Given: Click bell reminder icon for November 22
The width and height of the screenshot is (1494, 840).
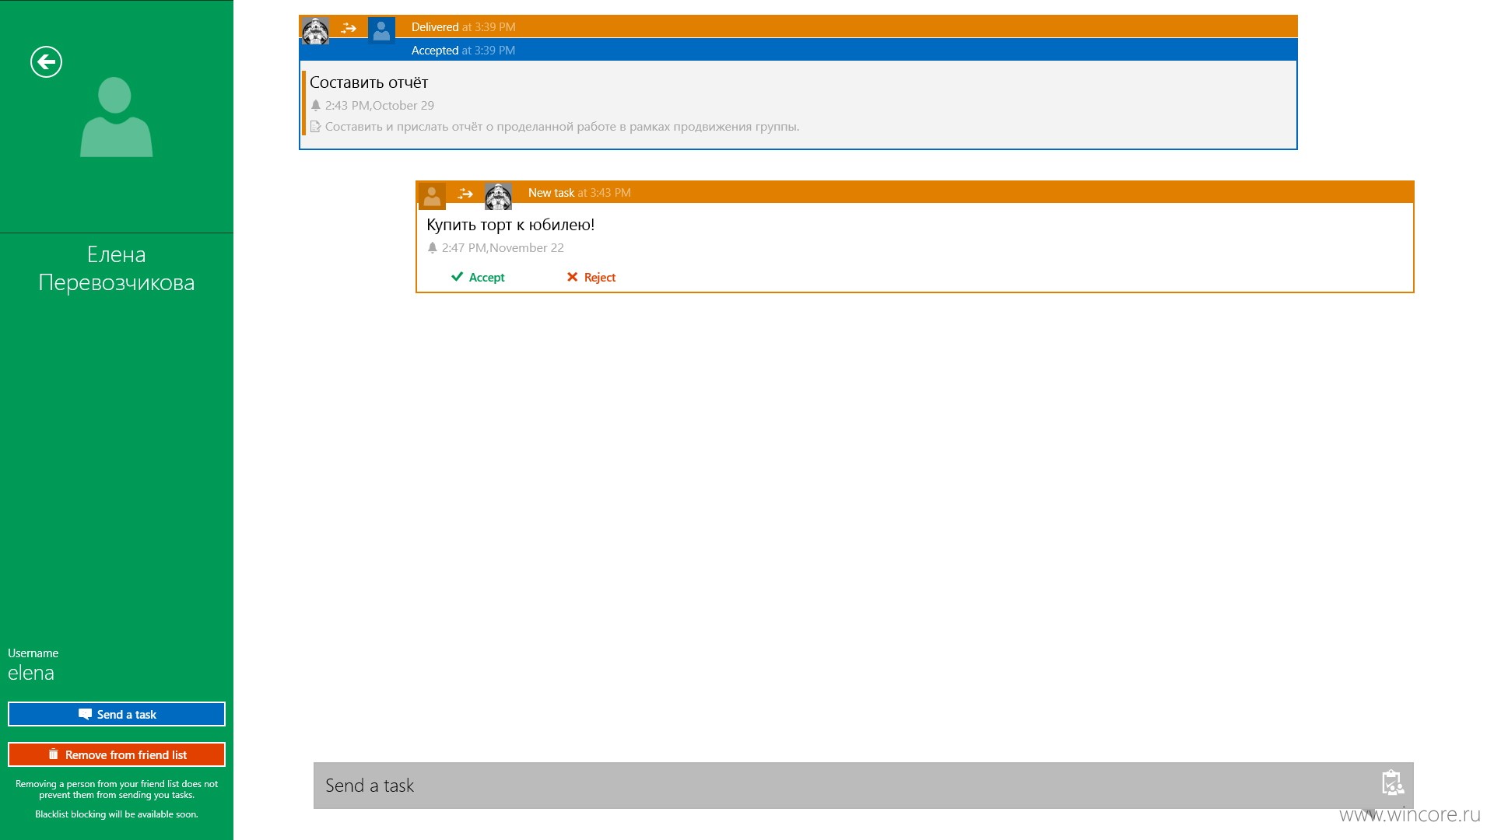Looking at the screenshot, I should coord(432,247).
